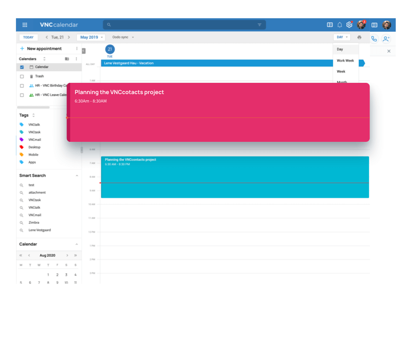The width and height of the screenshot is (412, 337).
Task: Uncheck the Calendar checkbox
Action: click(x=22, y=67)
